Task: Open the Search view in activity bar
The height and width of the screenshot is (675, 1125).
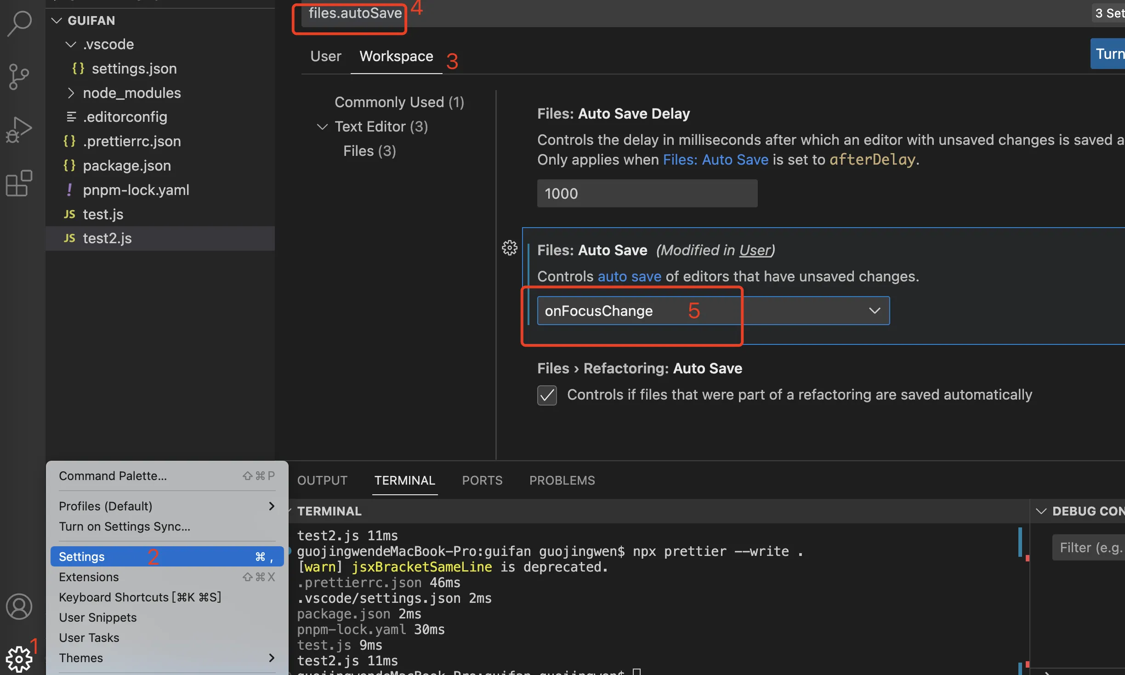Action: (19, 23)
